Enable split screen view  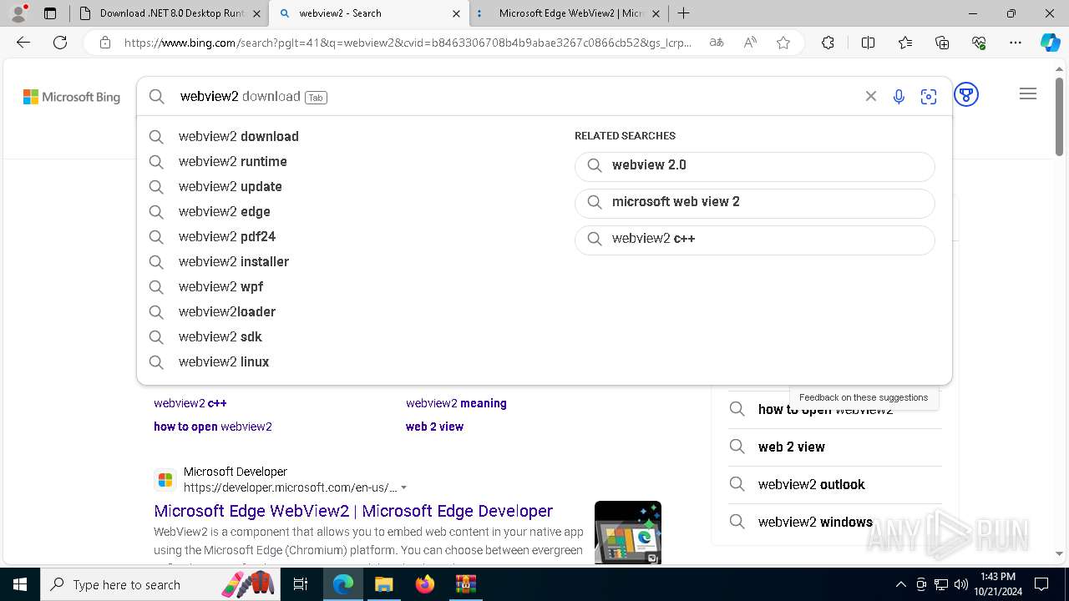(868, 43)
